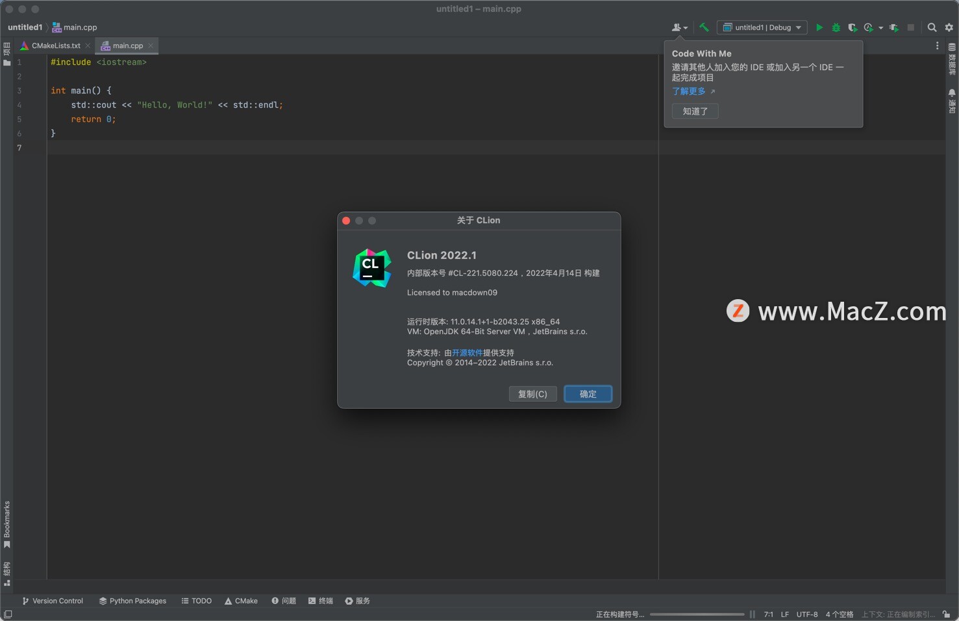This screenshot has width=959, height=621.
Task: Open the Python Packages tool window
Action: click(x=132, y=601)
